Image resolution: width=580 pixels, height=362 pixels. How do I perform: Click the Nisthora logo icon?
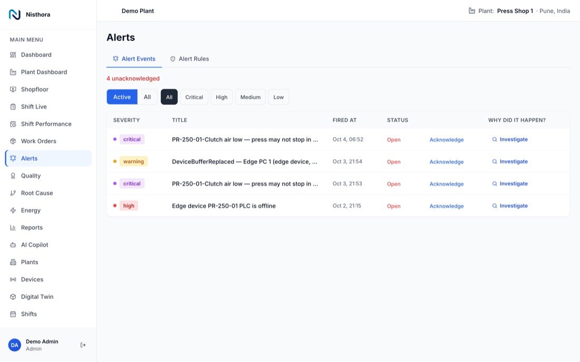(14, 14)
